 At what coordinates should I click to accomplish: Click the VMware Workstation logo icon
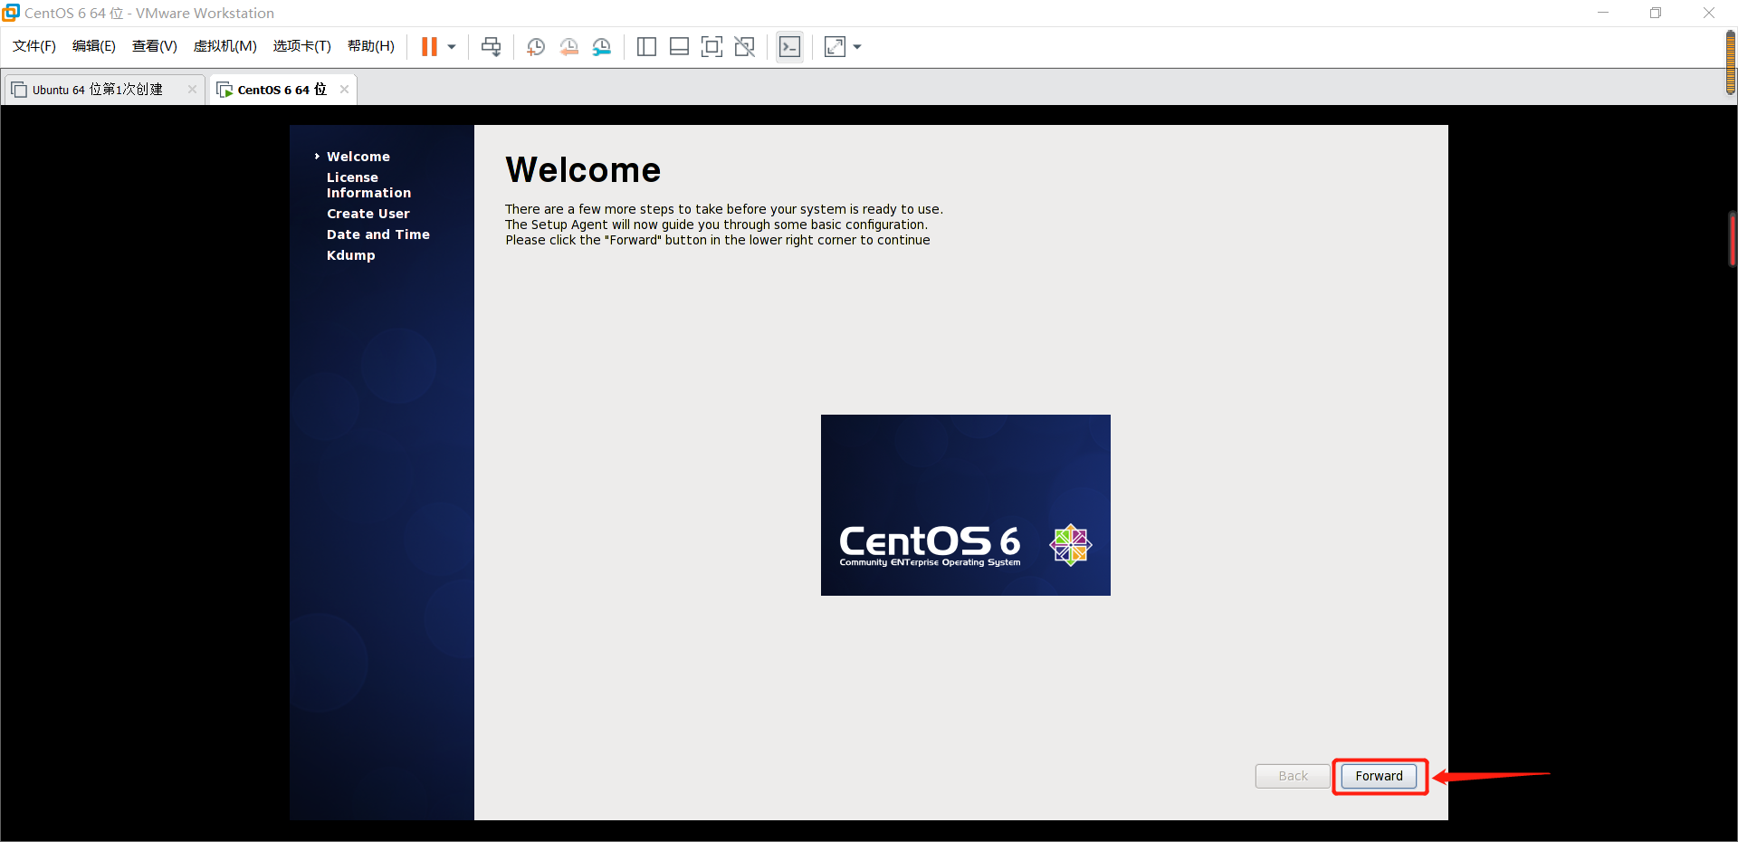point(11,13)
